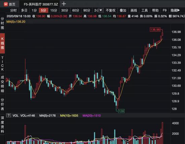Select the 30分 period
Image resolution: width=185 pixels, height=144 pixels.
[x=65, y=10]
